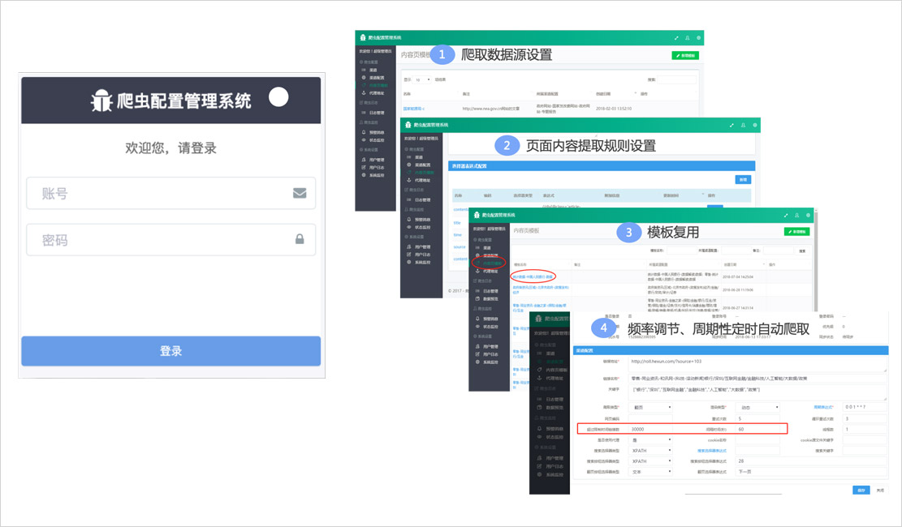Click the numbered circle 1 badge
The image size is (902, 527).
tap(442, 55)
